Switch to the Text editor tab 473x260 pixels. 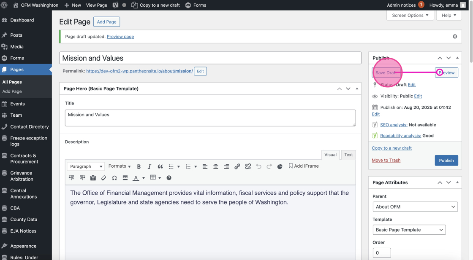coord(348,155)
